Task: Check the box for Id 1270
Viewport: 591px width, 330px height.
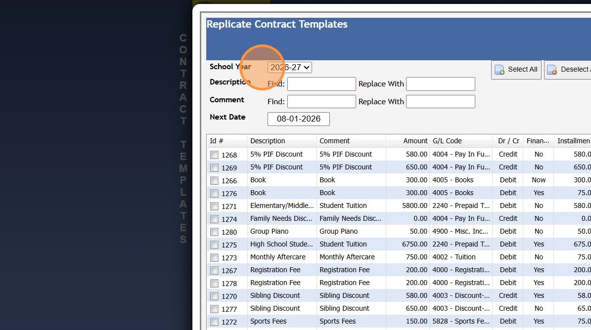Action: pos(214,296)
